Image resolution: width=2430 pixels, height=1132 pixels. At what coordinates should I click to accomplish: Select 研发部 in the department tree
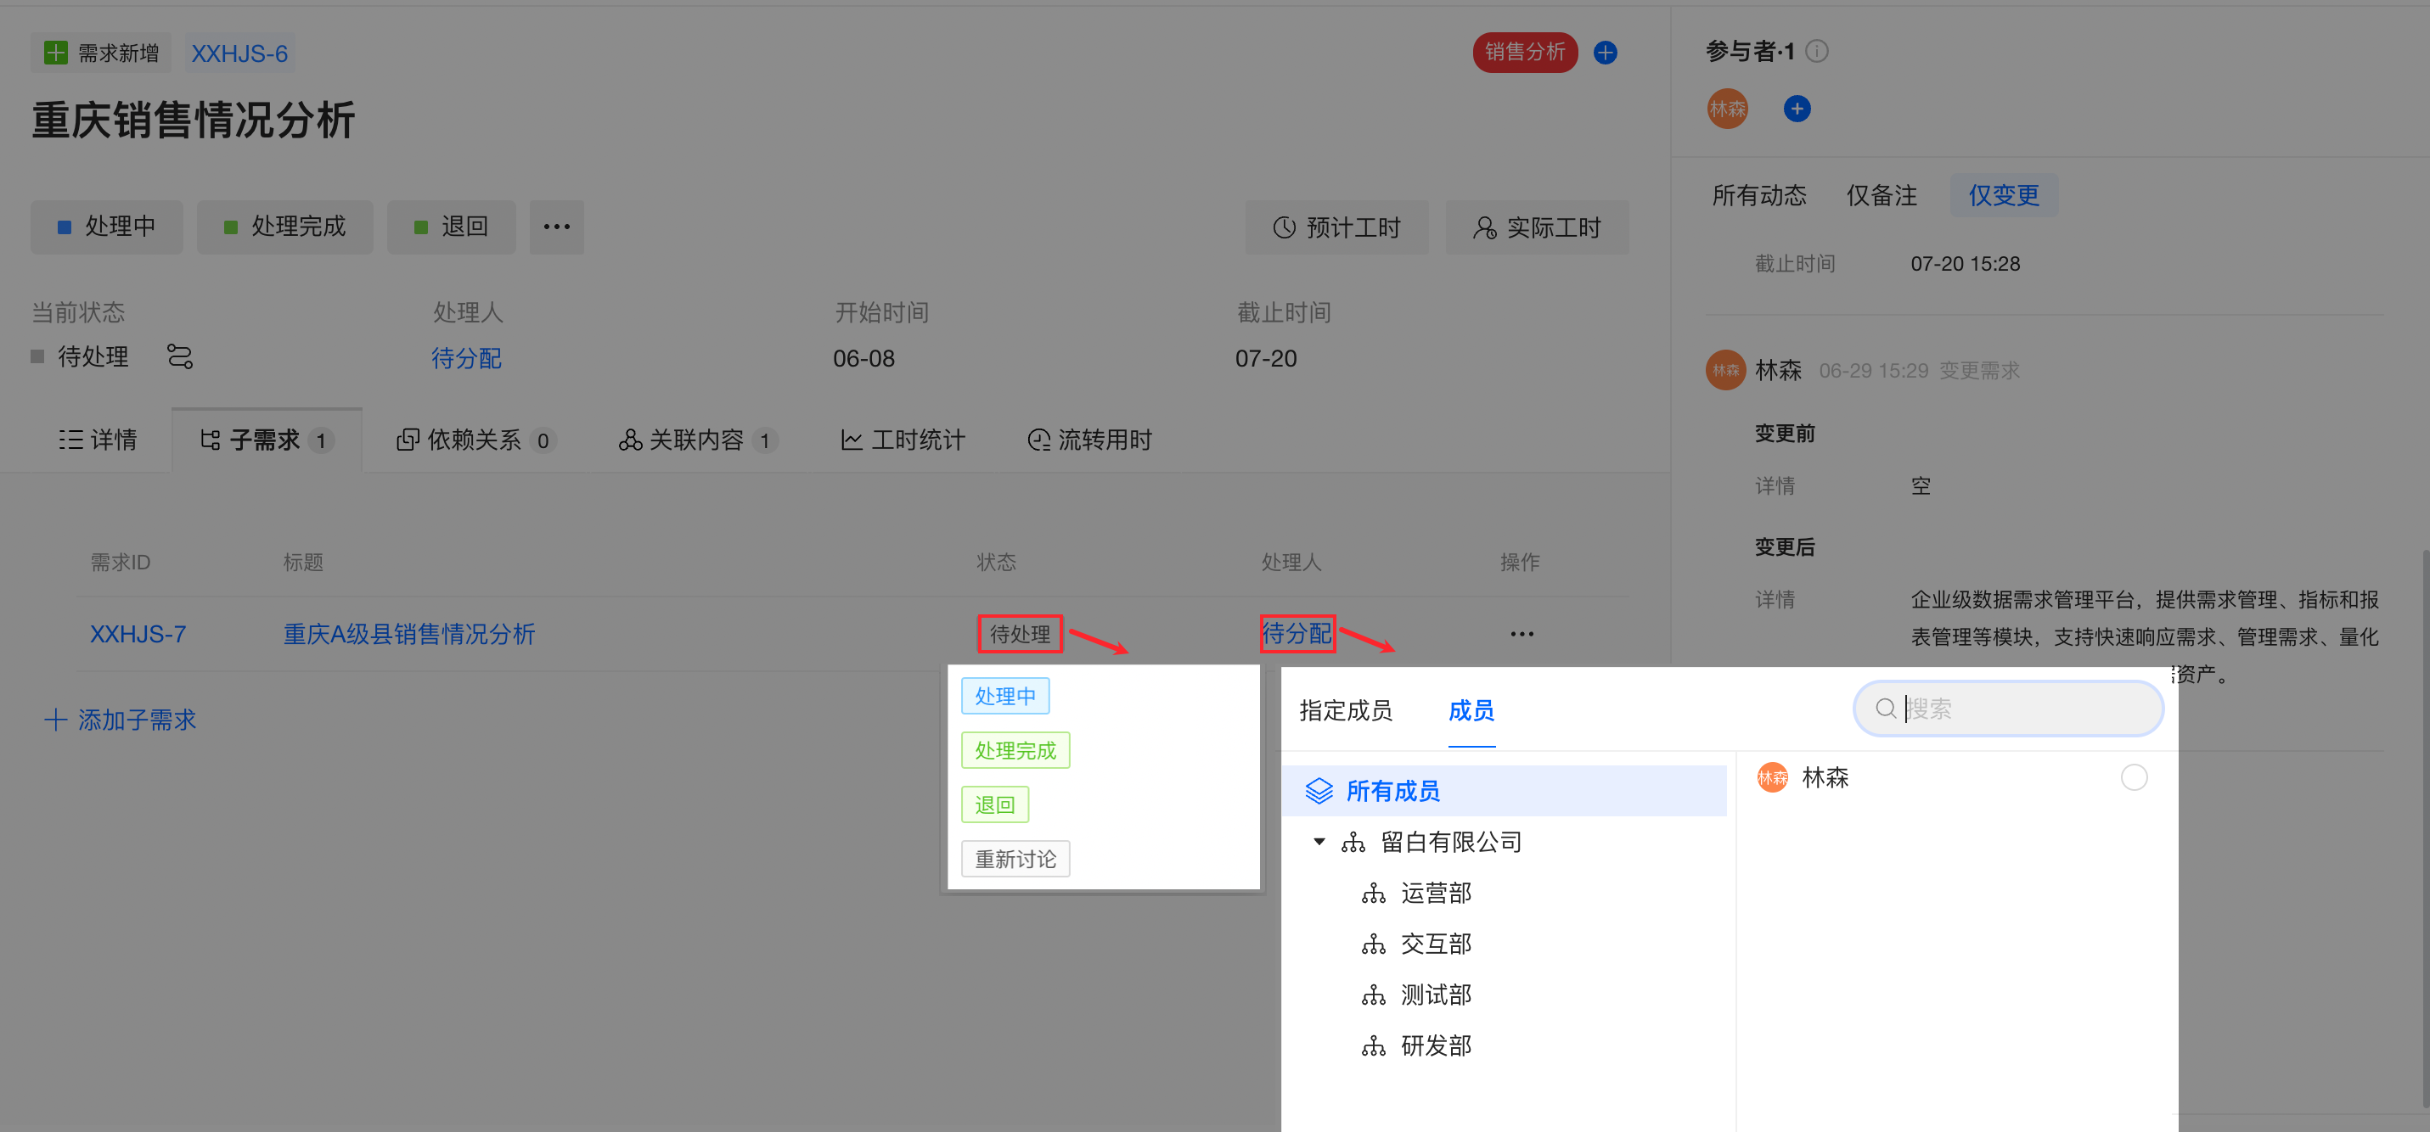tap(1435, 1045)
